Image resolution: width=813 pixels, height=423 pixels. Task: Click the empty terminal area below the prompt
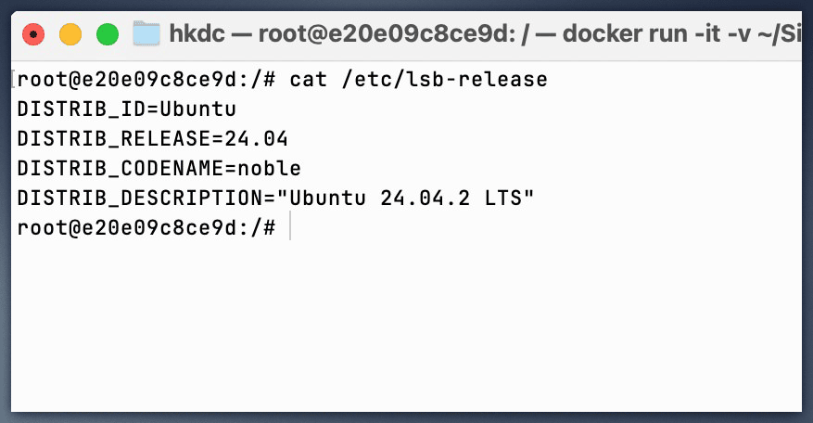(x=408, y=325)
